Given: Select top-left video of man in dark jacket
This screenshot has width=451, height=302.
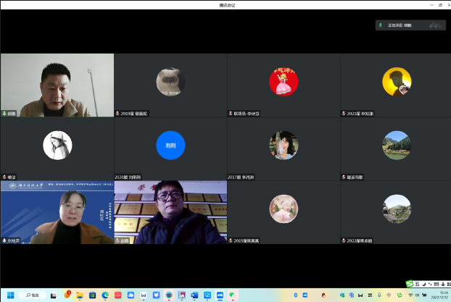Looking at the screenshot, I should 57,83.
